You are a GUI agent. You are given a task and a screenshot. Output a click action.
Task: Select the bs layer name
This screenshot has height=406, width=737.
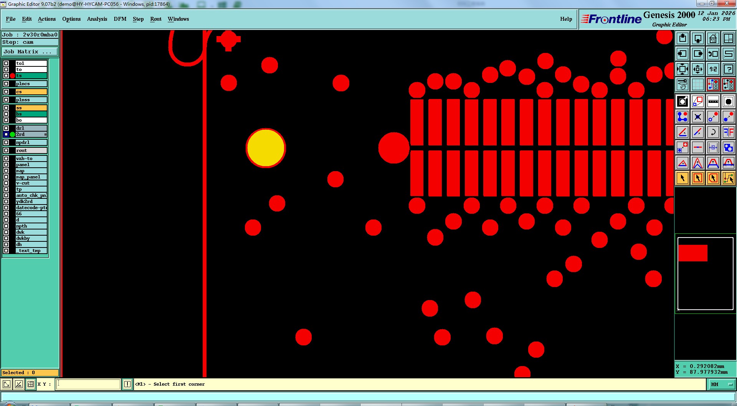(31, 114)
